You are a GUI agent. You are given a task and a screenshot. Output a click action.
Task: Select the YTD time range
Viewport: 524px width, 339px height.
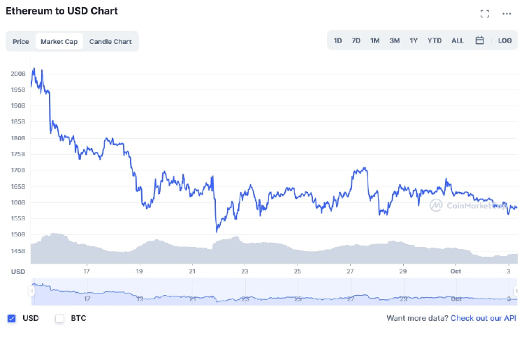pyautogui.click(x=435, y=40)
